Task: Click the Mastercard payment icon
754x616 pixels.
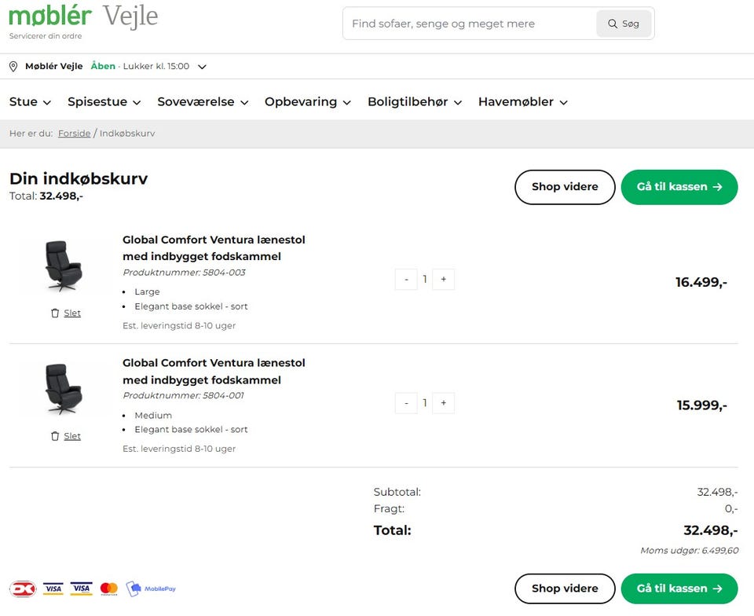Action: (109, 588)
